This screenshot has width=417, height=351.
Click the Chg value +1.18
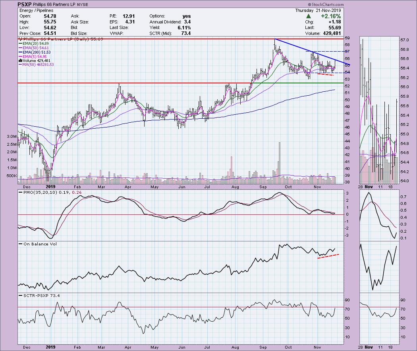tap(335, 22)
